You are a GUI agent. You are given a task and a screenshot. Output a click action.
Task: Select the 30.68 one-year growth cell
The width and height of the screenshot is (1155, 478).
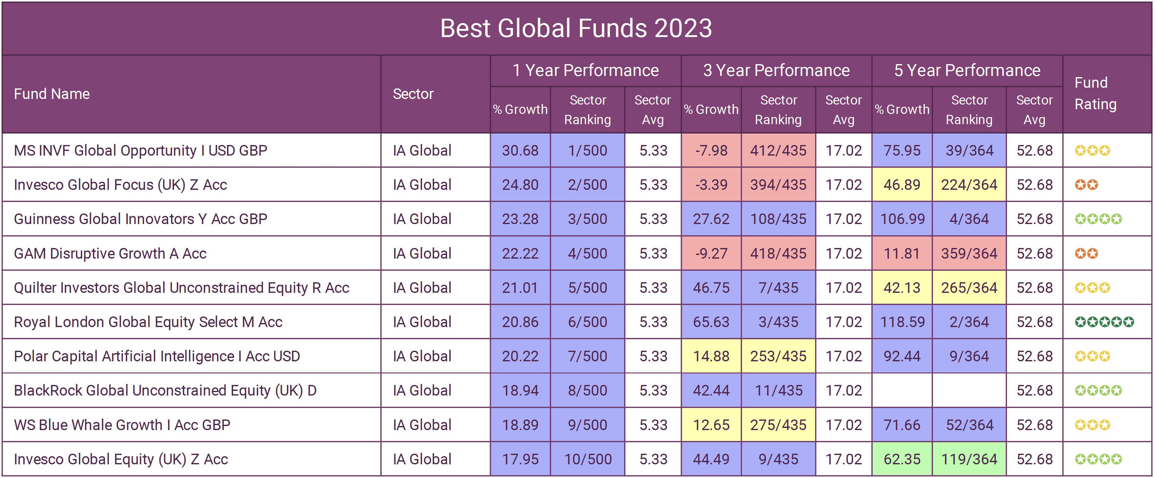point(520,150)
